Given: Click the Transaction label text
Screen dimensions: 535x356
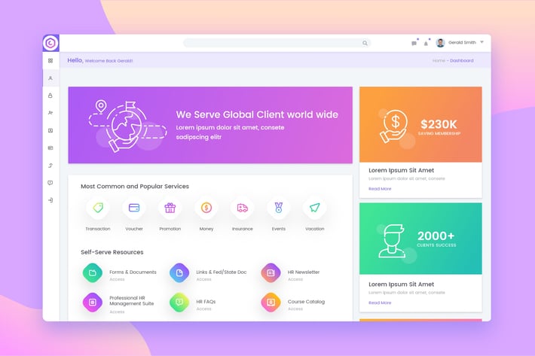Looking at the screenshot, I should point(98,229).
